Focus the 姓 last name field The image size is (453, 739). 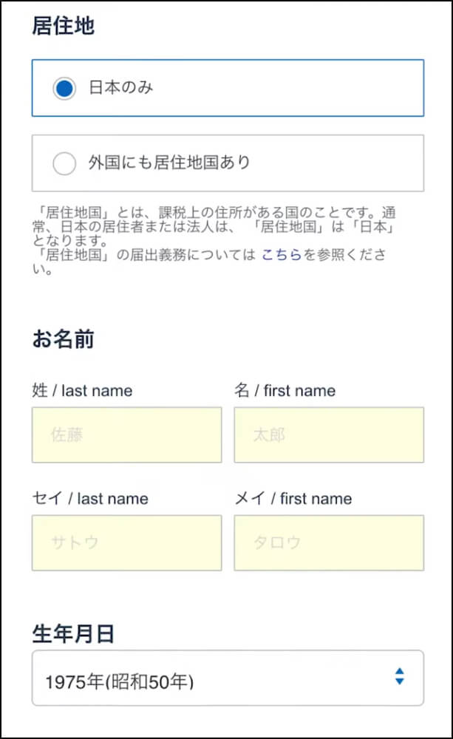(126, 435)
